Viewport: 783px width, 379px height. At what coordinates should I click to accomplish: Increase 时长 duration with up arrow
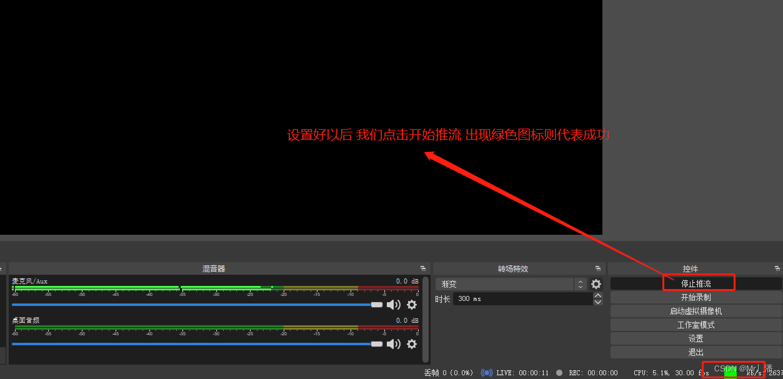(x=598, y=295)
